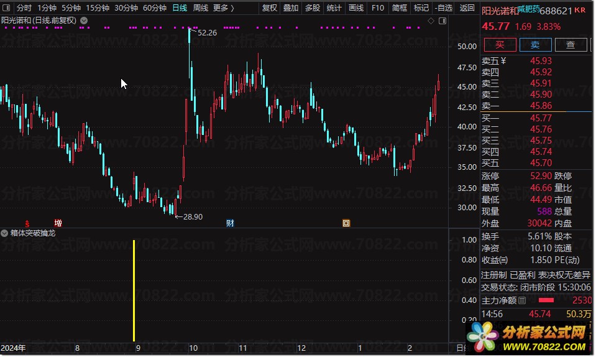Select the 日线 daily chart tab
This screenshot has width=596, height=357.
tap(180, 7)
